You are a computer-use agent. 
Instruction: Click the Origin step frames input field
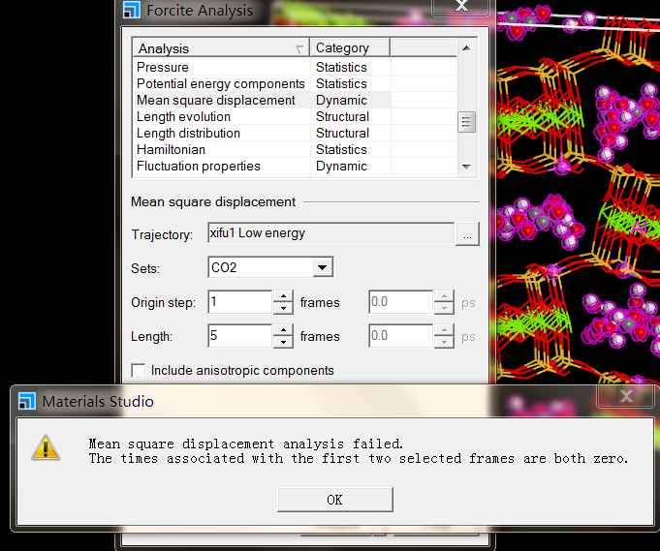pyautogui.click(x=239, y=302)
